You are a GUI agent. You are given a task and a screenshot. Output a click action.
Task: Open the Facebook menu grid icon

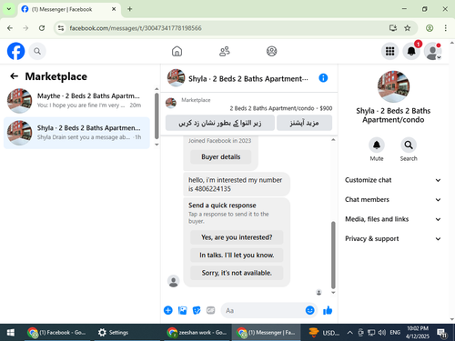point(389,51)
